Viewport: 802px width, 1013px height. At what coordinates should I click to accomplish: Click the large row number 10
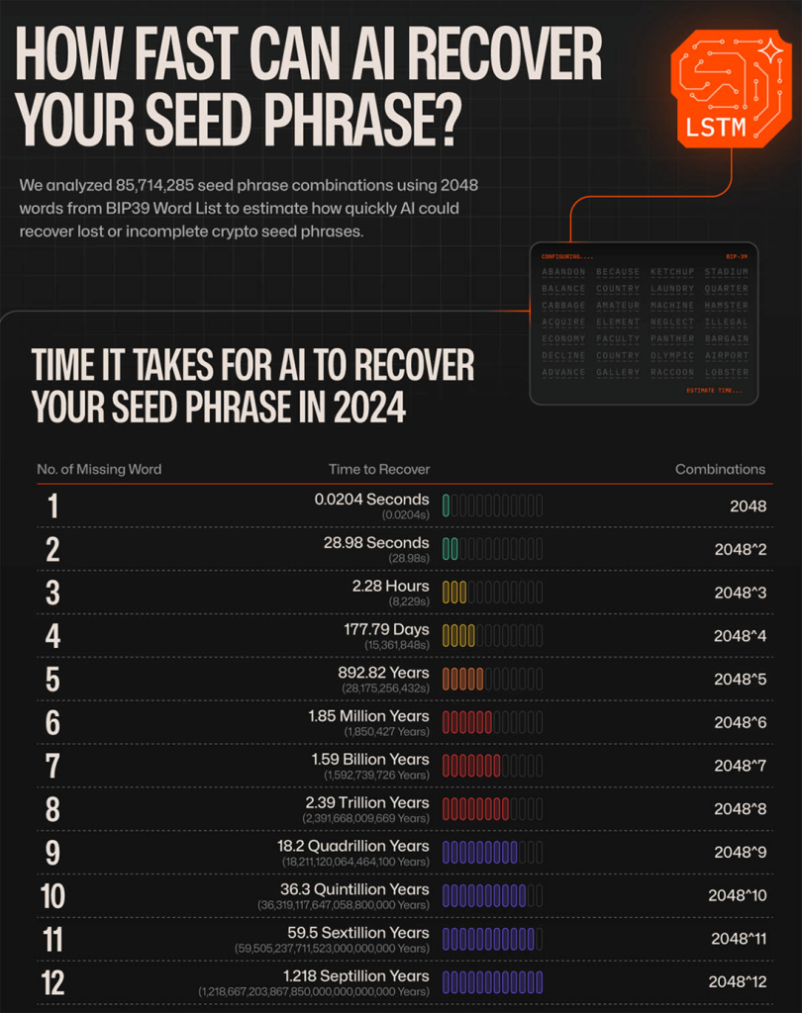tap(52, 896)
